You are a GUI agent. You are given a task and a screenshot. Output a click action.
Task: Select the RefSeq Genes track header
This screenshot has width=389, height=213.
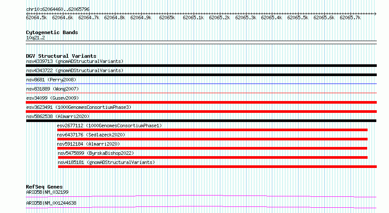tap(44, 187)
